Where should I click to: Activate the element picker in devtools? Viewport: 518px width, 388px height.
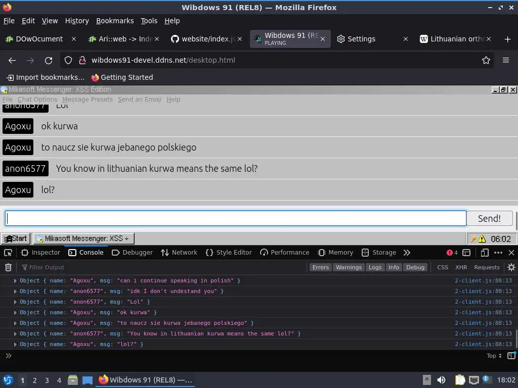coord(8,253)
